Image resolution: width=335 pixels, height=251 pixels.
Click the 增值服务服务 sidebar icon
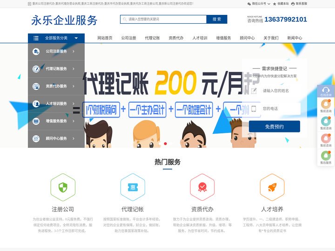[36, 121]
